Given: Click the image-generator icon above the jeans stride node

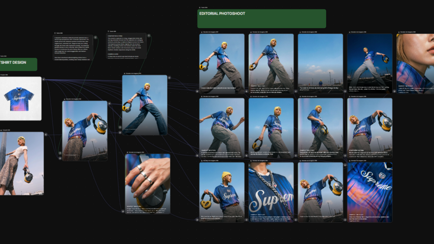Looking at the screenshot, I should (x=124, y=73).
